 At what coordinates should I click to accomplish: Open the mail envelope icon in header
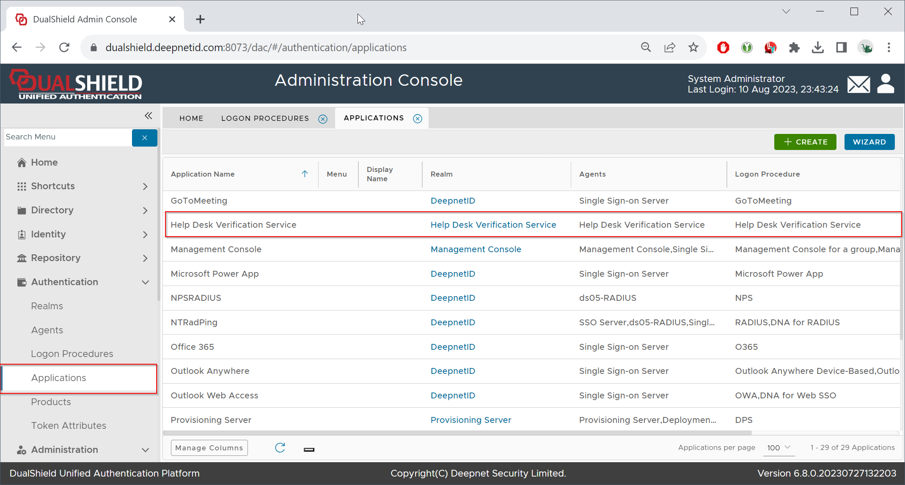click(858, 84)
